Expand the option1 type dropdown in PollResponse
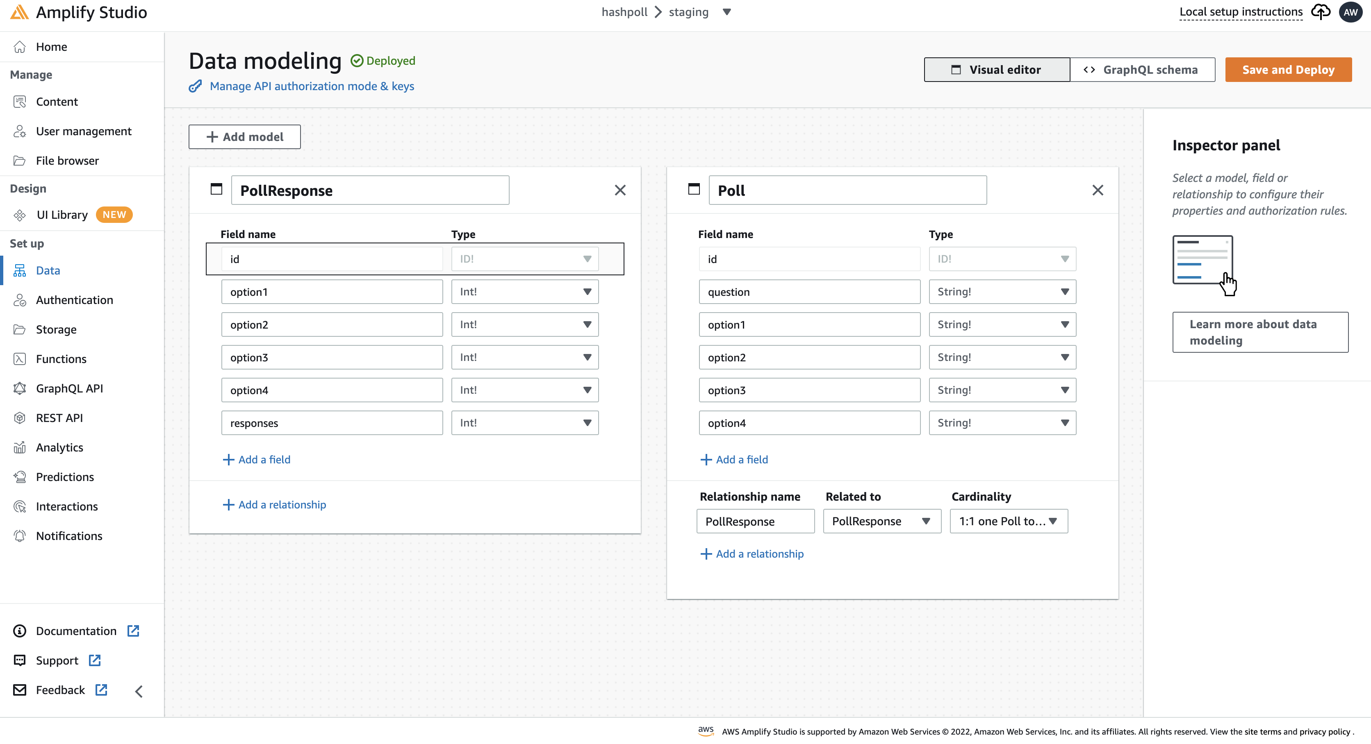Image resolution: width=1371 pixels, height=744 pixels. coord(587,291)
